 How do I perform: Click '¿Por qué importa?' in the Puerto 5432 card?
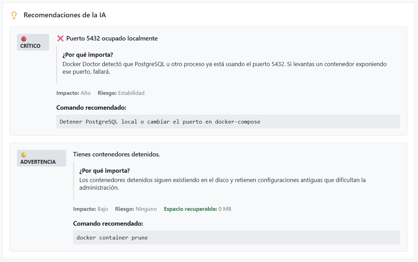(88, 55)
